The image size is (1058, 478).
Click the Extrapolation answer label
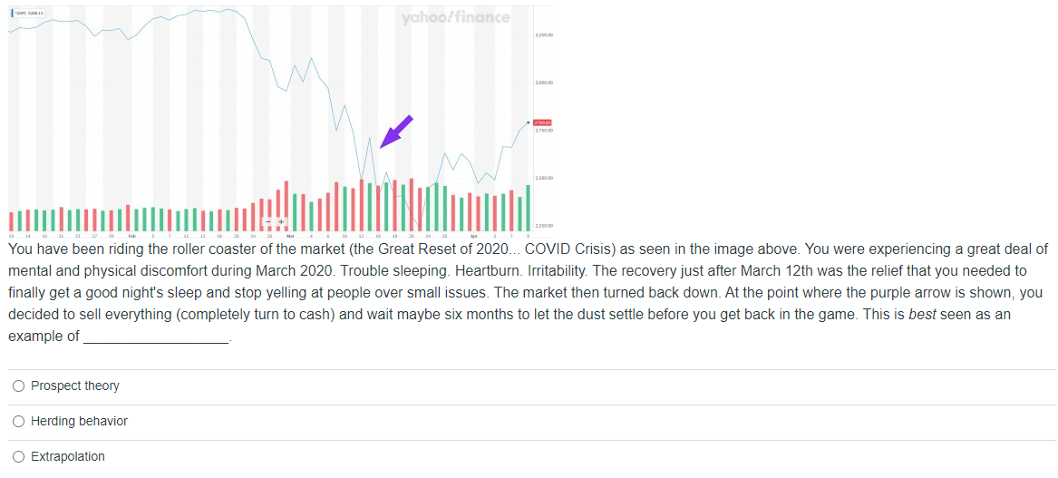[x=68, y=457]
